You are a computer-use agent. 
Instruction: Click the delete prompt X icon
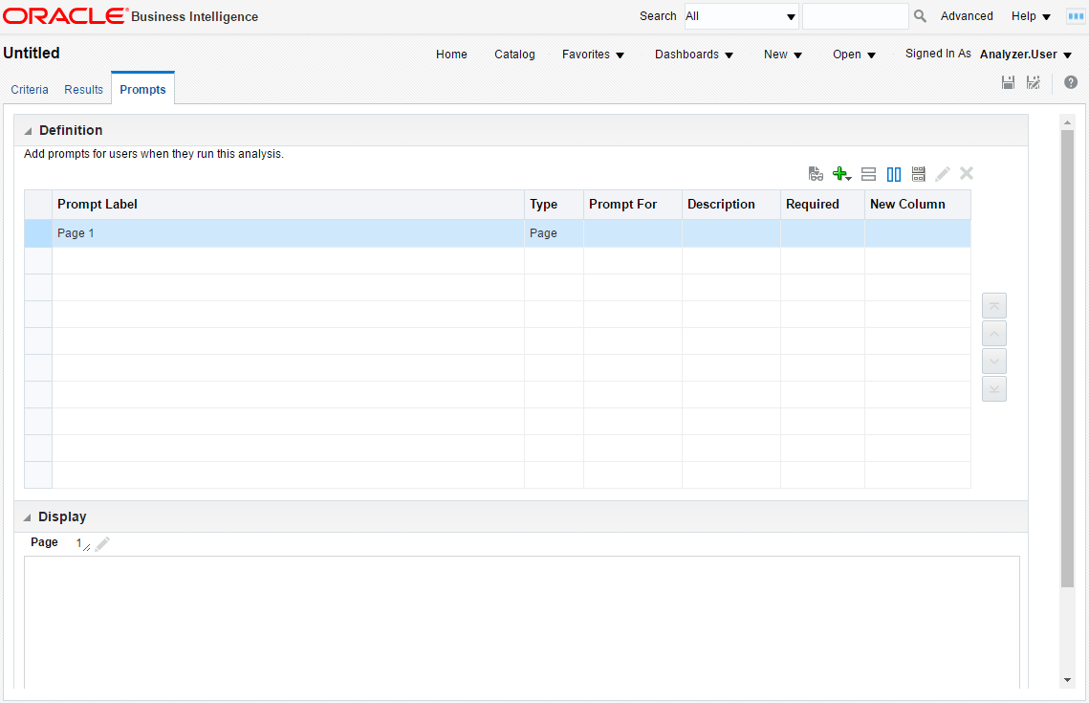(966, 173)
